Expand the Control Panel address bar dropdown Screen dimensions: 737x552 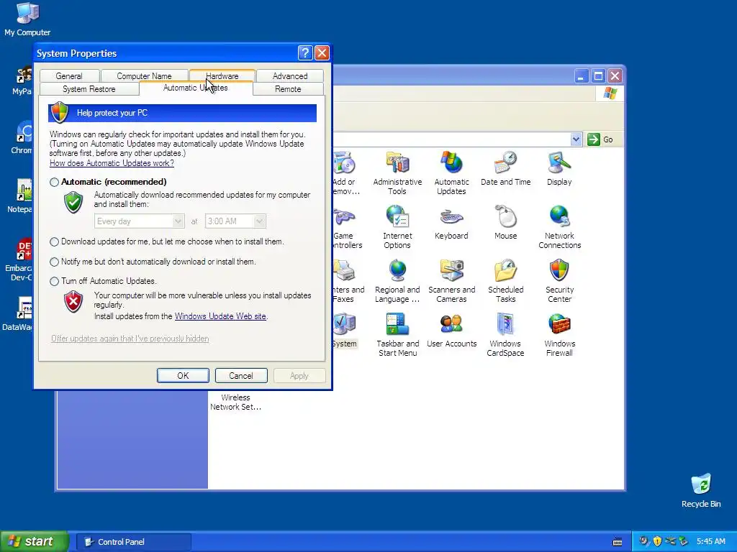[576, 139]
